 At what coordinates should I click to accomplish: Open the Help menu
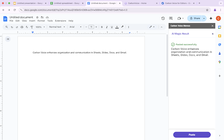71,21
